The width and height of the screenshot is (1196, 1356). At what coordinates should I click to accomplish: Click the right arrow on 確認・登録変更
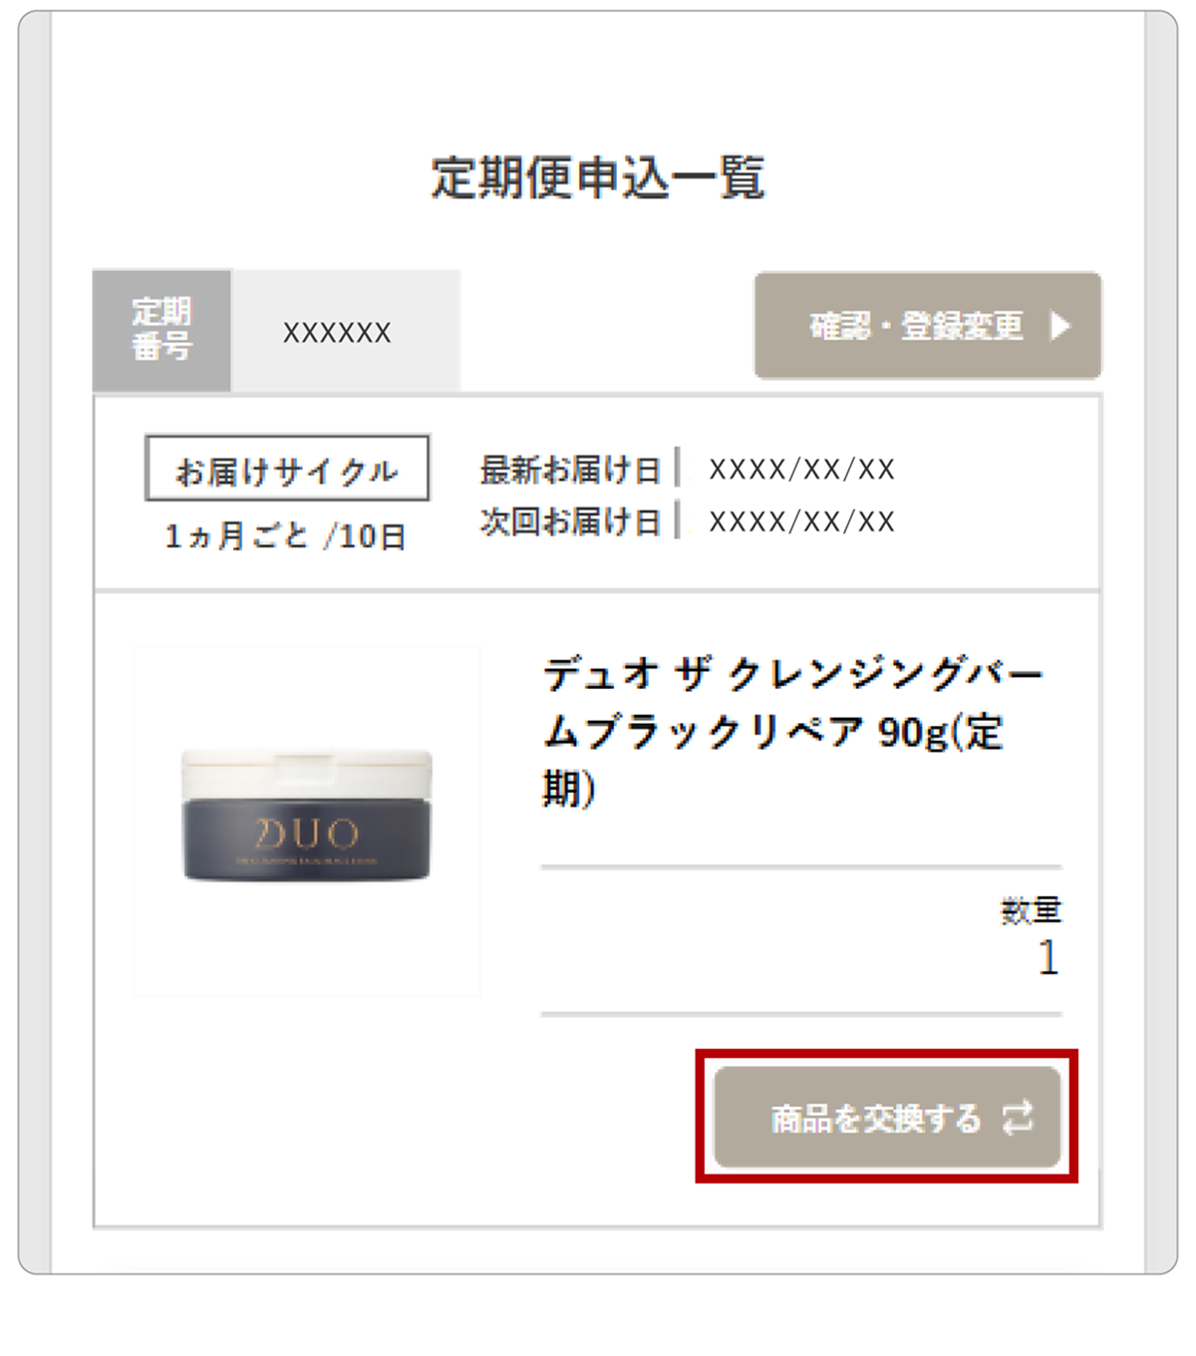pyautogui.click(x=1060, y=326)
